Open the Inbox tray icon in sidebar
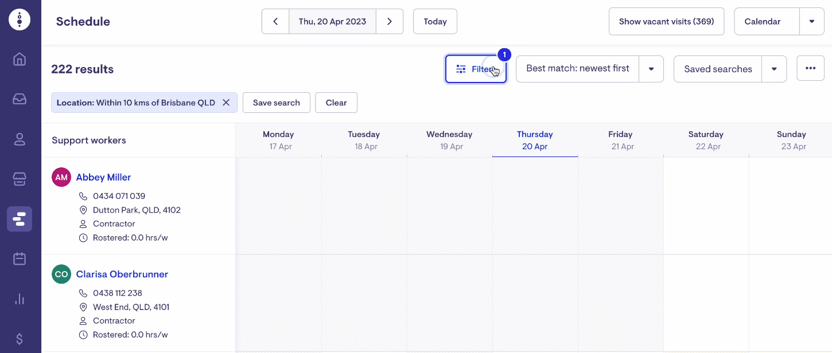The height and width of the screenshot is (353, 832). coord(20,99)
